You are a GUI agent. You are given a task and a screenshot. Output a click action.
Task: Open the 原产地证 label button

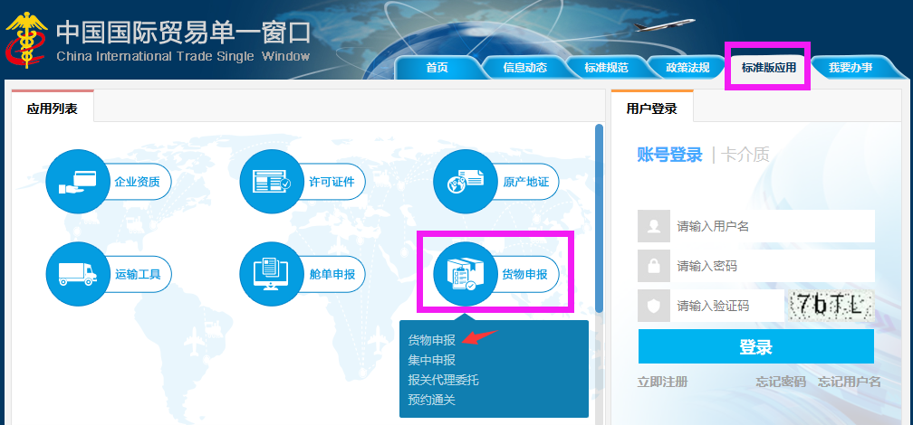(x=525, y=182)
